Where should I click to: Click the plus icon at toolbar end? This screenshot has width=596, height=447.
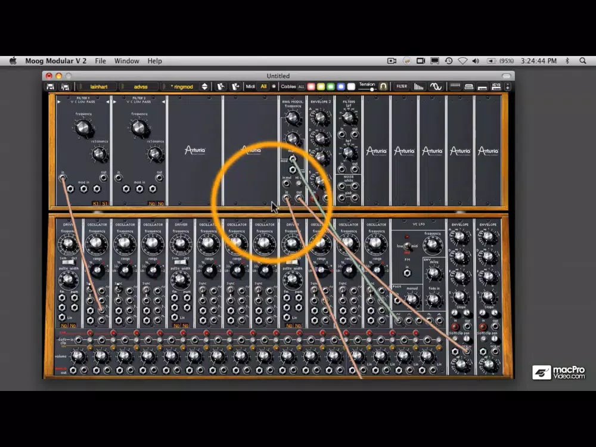coord(508,86)
